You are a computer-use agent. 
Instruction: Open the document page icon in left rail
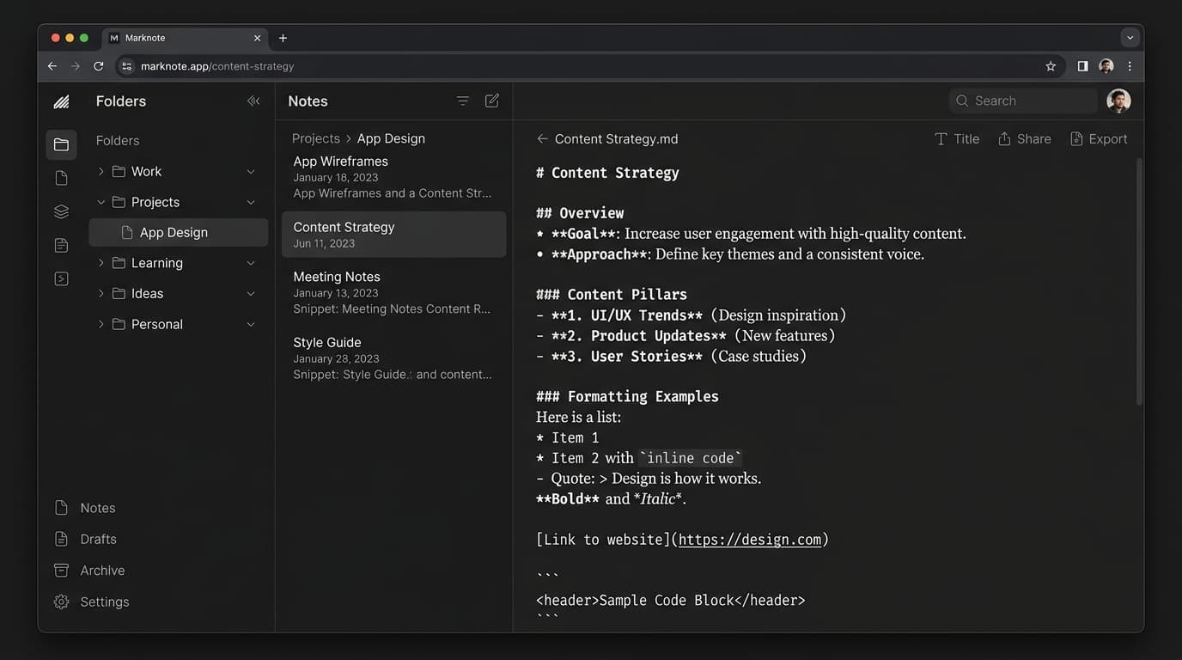61,178
